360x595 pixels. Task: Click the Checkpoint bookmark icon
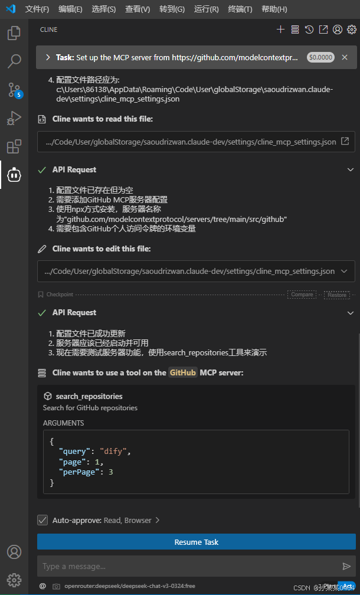[41, 295]
